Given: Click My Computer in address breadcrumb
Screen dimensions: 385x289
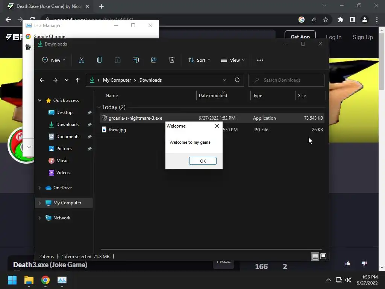Looking at the screenshot, I should tap(117, 80).
